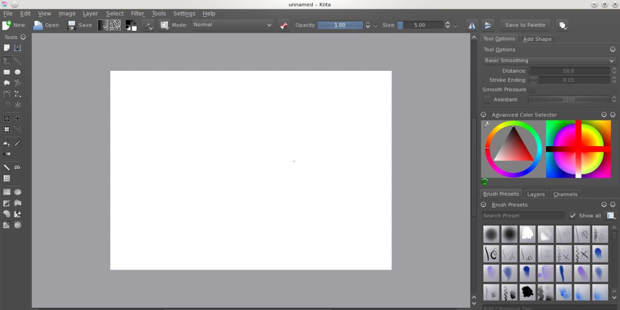
Task: Switch to the Channels tab
Action: point(565,194)
